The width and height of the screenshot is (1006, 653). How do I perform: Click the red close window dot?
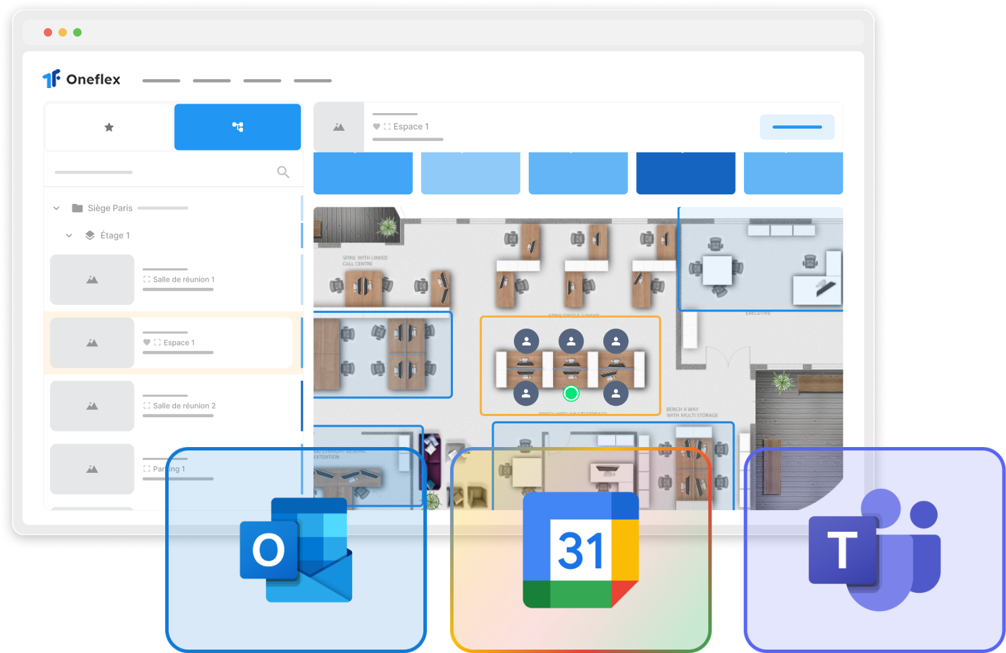coord(47,32)
